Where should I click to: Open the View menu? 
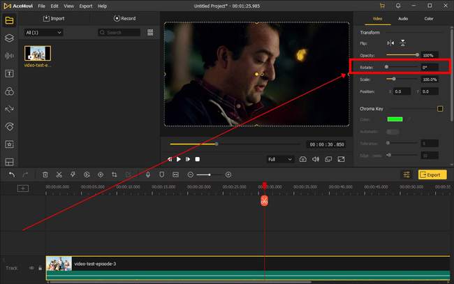tap(68, 6)
